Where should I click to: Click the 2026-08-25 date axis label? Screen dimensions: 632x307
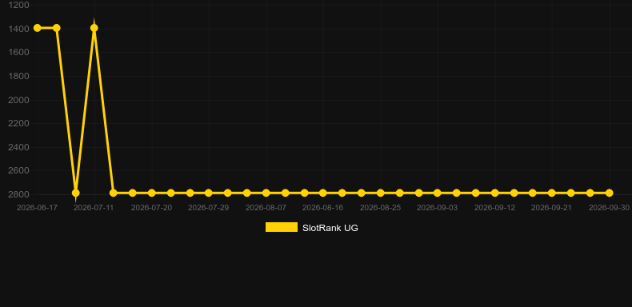coord(381,208)
